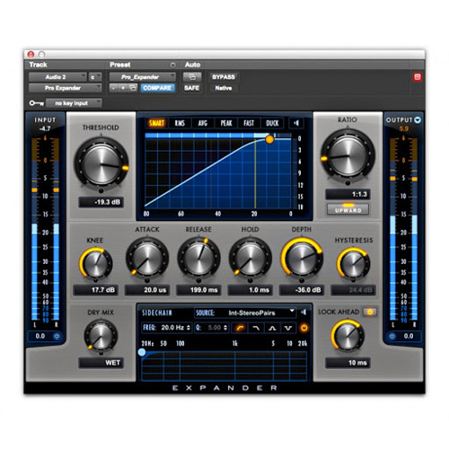Select the high-pass sidechain filter shape
This screenshot has width=449, height=449.
pyautogui.click(x=240, y=328)
